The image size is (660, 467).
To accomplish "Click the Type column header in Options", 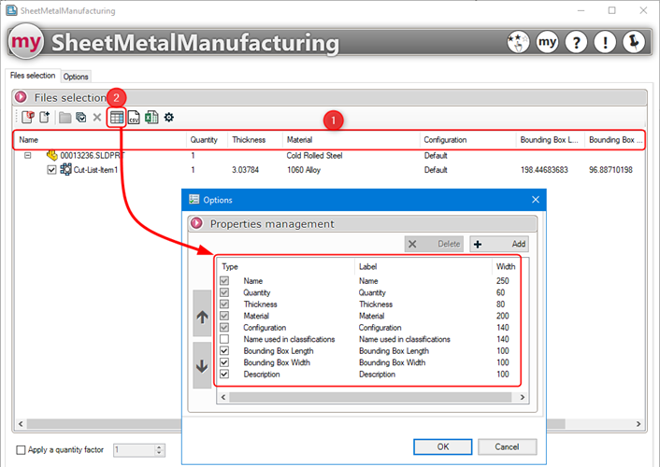I will 286,266.
